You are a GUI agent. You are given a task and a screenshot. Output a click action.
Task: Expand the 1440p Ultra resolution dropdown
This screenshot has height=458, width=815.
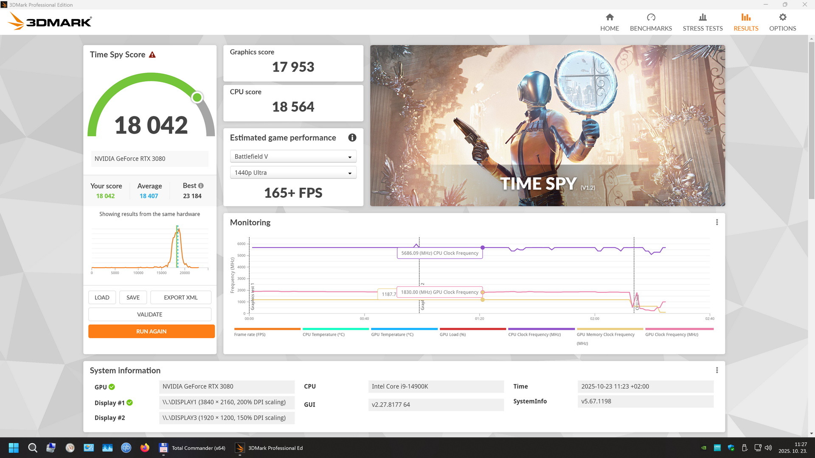293,173
